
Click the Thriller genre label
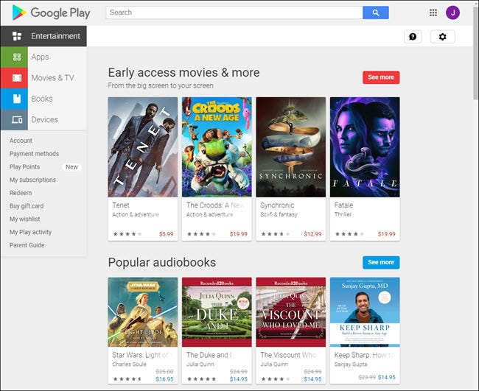tap(343, 214)
